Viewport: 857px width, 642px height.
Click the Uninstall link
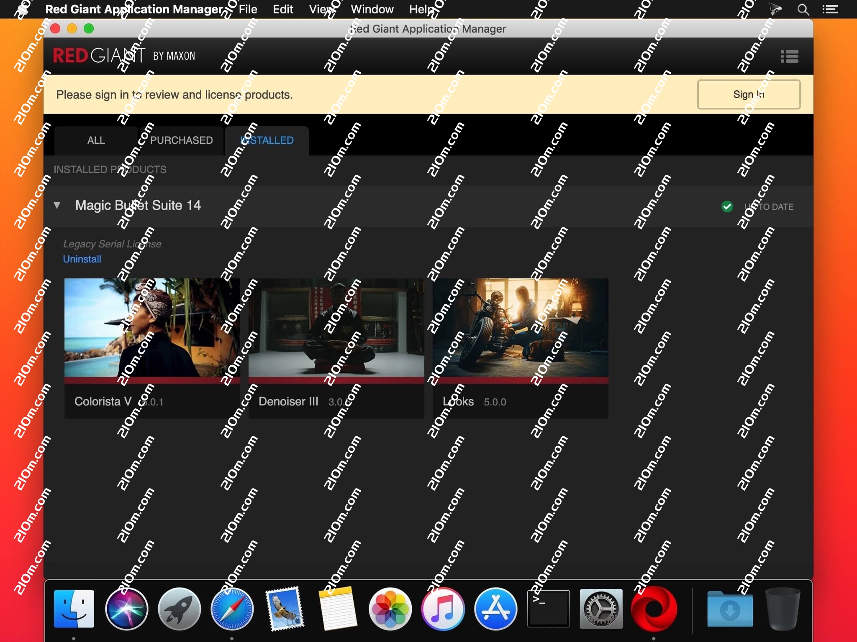click(x=82, y=259)
